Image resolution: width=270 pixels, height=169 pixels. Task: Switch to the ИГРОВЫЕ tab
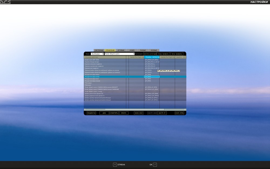121,50
